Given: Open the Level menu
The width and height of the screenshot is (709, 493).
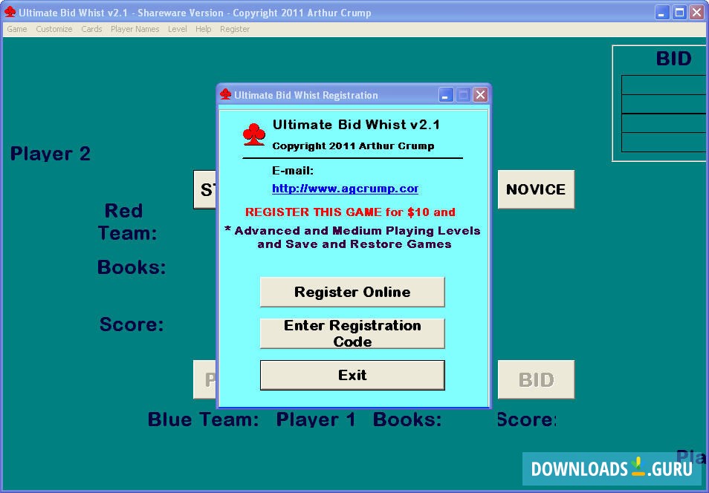Looking at the screenshot, I should point(178,29).
